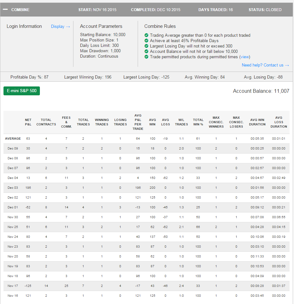Click the AVERAGE row label
The width and height of the screenshot is (294, 304).
pos(13,139)
